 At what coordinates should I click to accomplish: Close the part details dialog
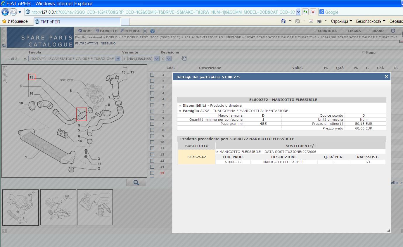386,77
